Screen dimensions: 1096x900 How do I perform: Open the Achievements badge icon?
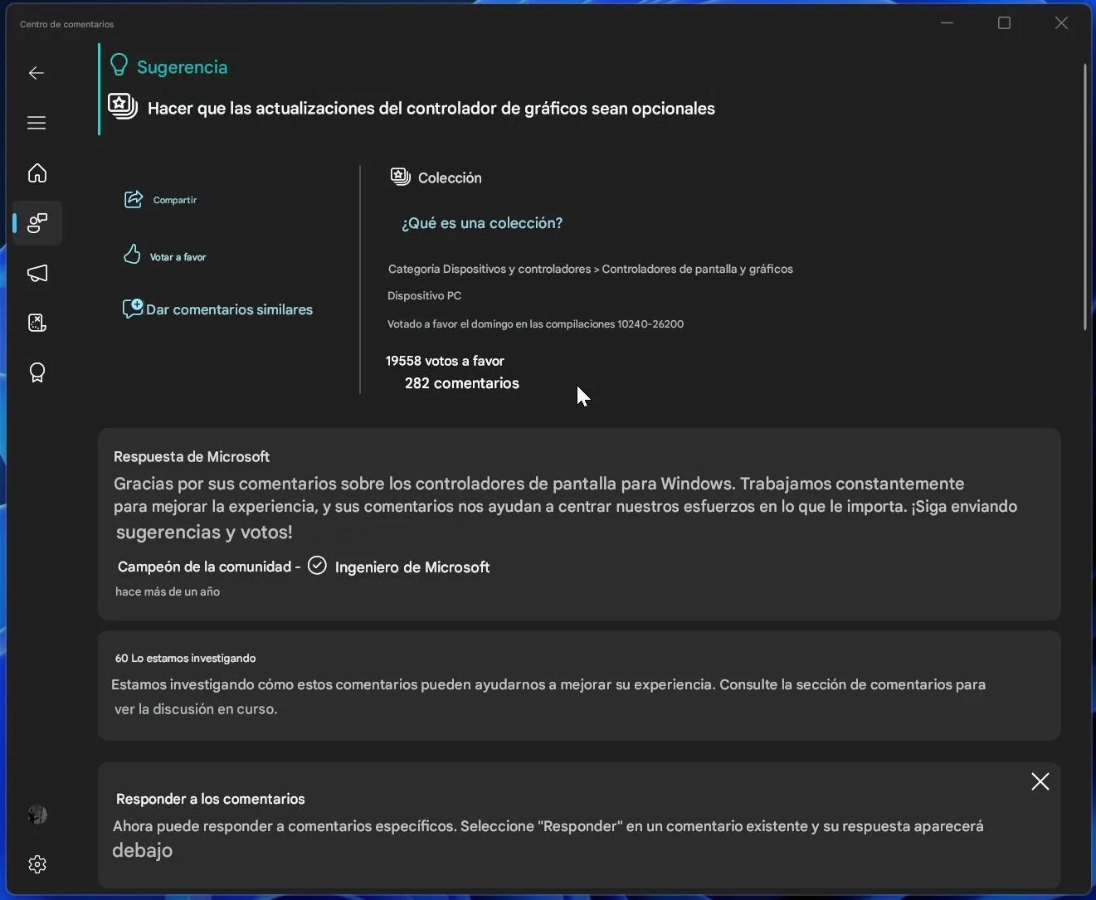[x=37, y=372]
